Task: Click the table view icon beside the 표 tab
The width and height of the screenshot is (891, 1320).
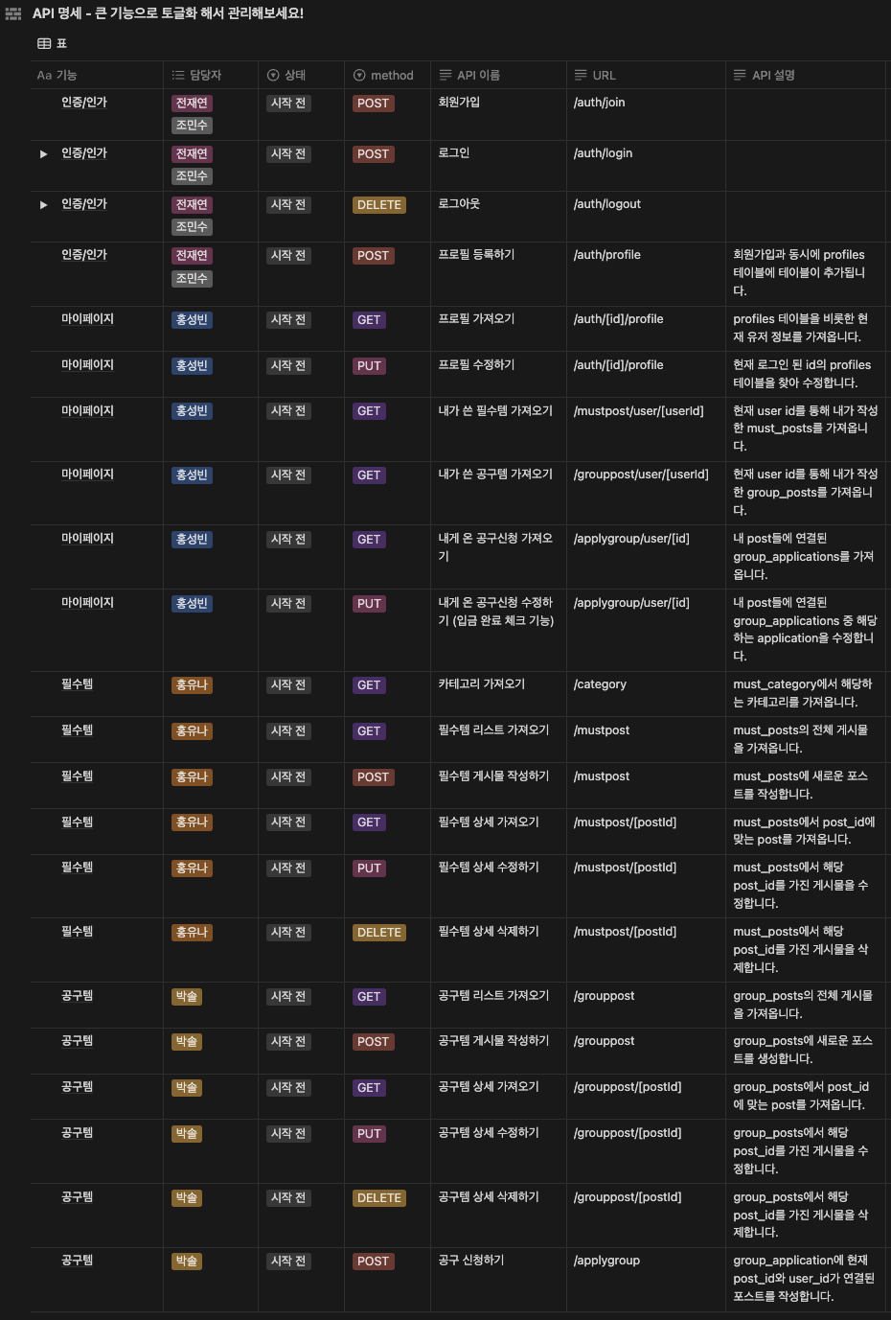Action: 44,43
